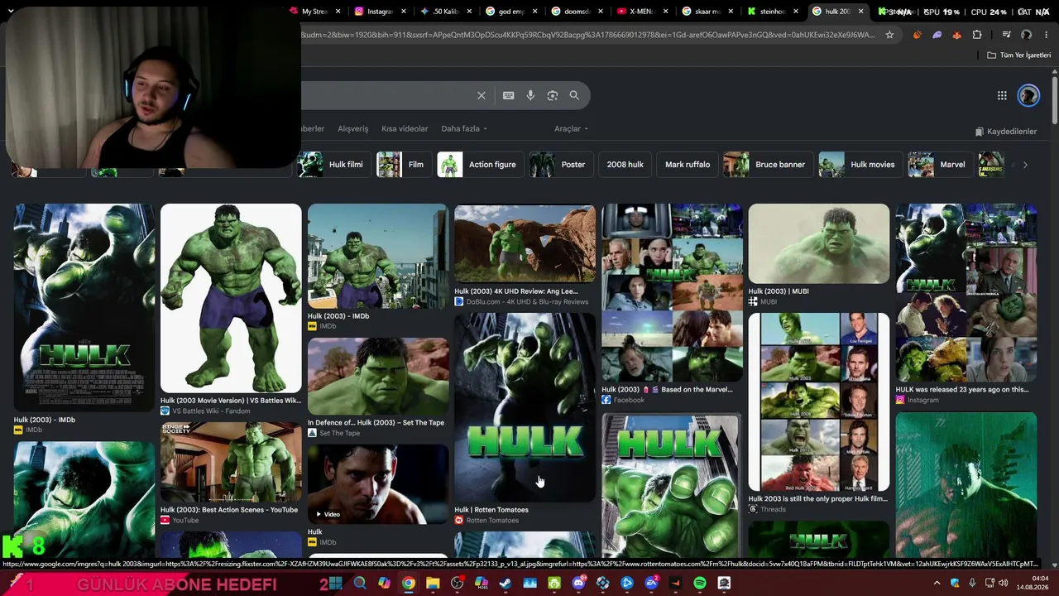Screen dimensions: 1059x596
Task: Filter results by the Poster chip
Action: pyautogui.click(x=561, y=165)
